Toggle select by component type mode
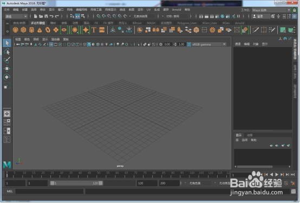Image resolution: width=300 pixels, height=203 pixels. click(x=83, y=16)
